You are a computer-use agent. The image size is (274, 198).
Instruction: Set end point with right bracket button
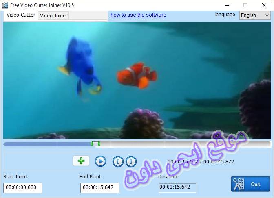tap(131, 161)
